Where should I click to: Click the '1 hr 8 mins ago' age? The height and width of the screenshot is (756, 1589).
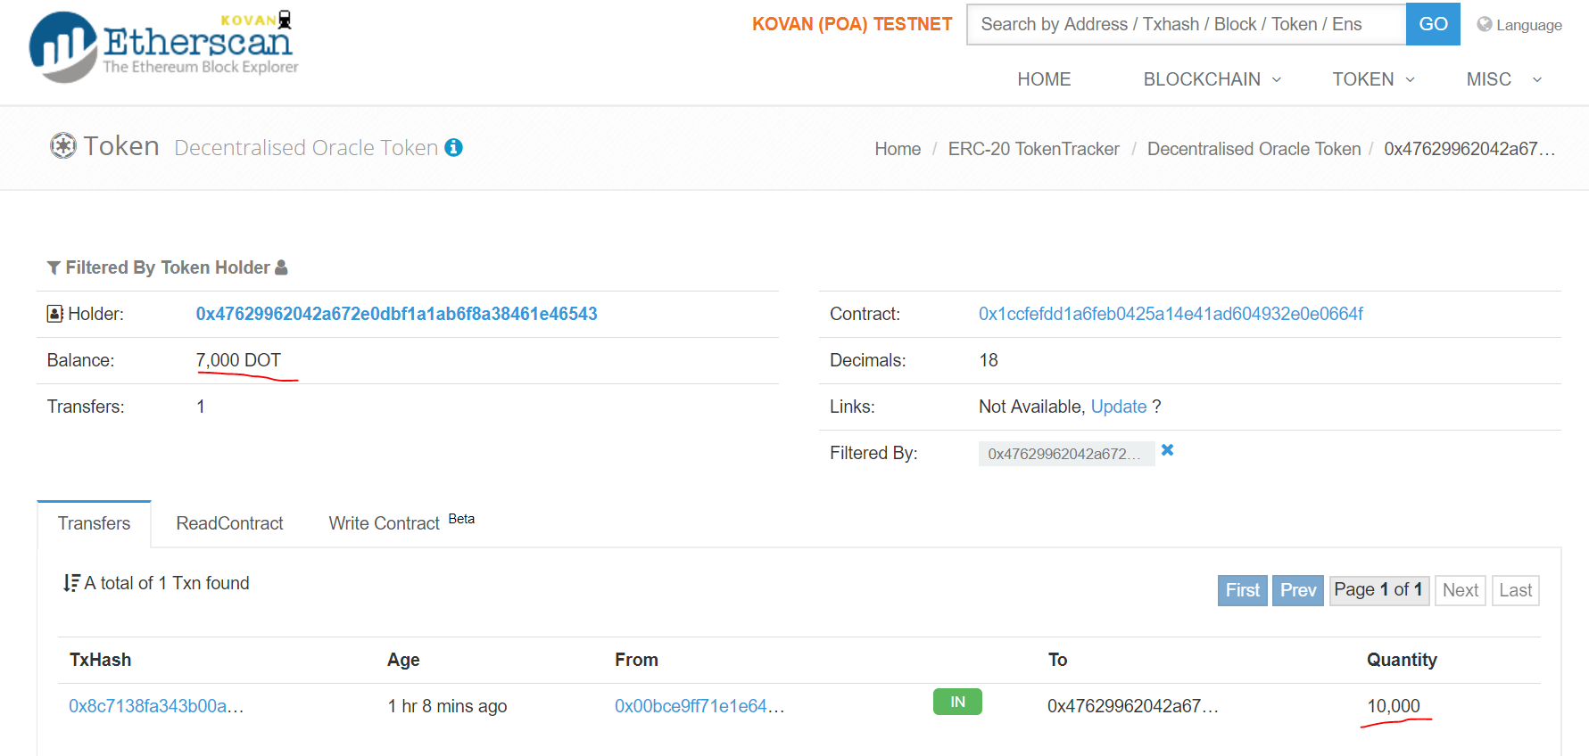[x=447, y=706]
